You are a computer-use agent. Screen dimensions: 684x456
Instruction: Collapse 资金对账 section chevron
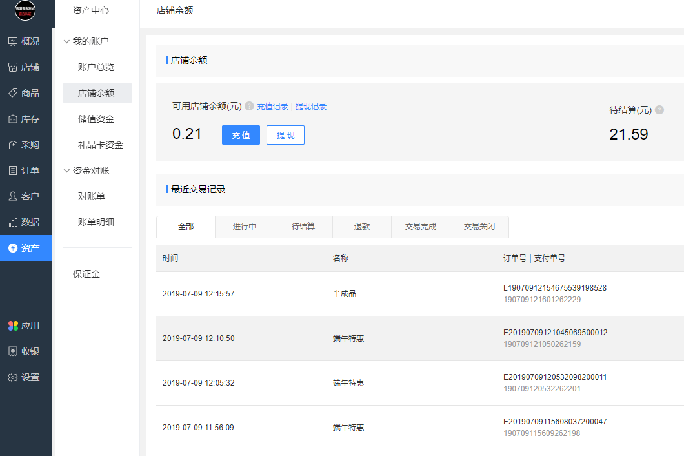pos(66,171)
